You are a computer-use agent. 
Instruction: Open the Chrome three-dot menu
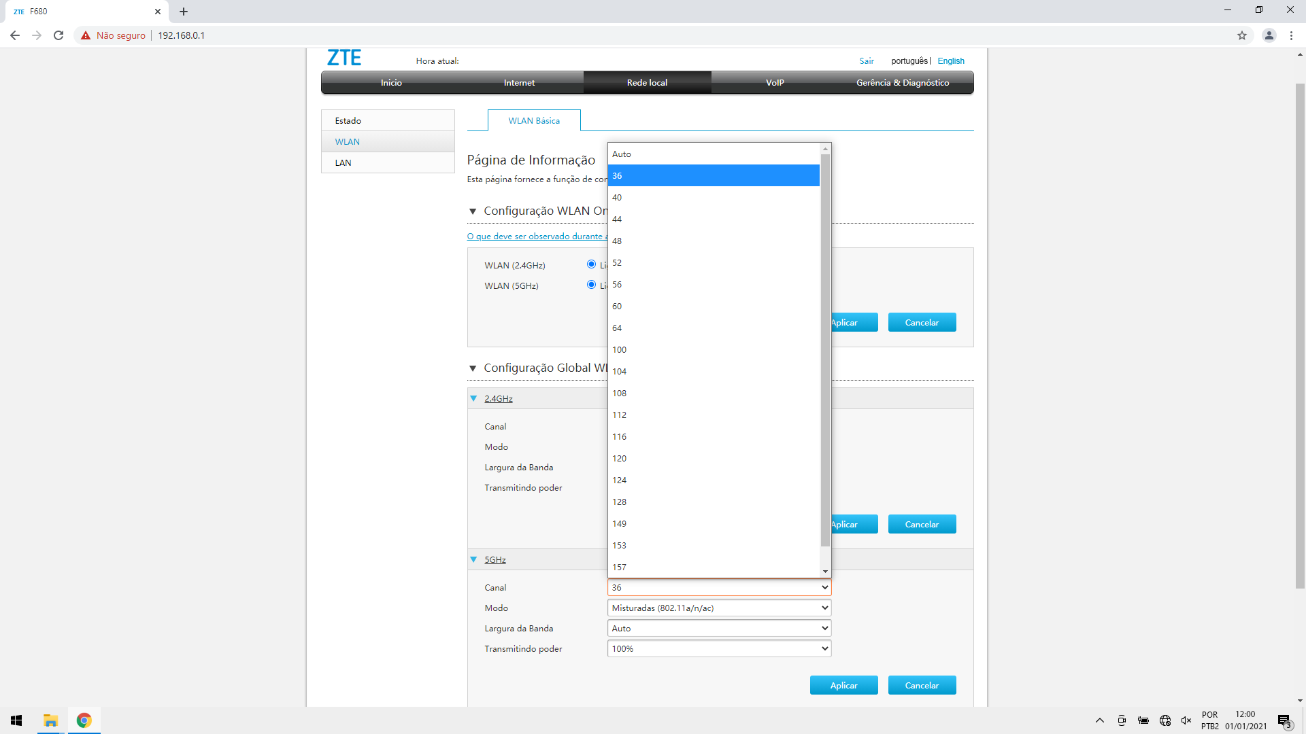(1292, 35)
